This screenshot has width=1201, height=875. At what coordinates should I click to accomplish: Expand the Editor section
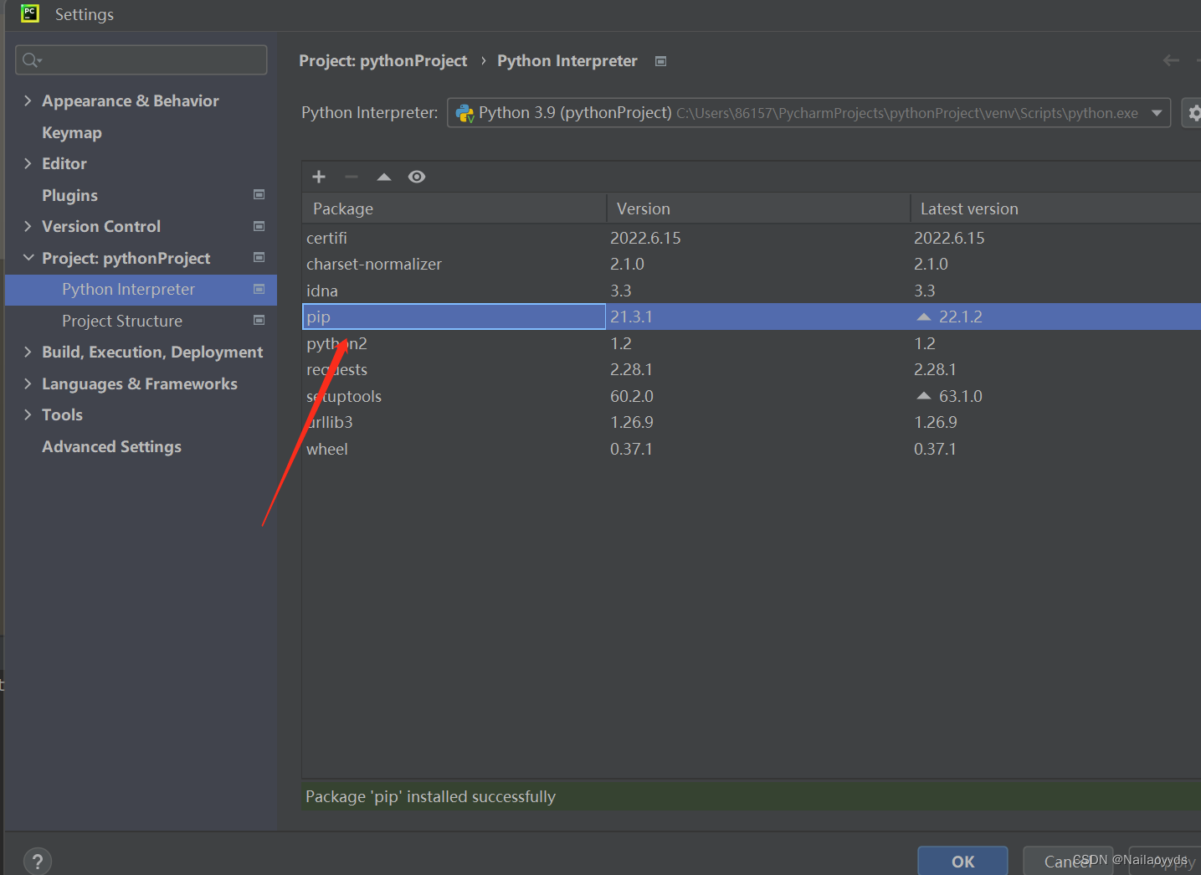coord(28,163)
